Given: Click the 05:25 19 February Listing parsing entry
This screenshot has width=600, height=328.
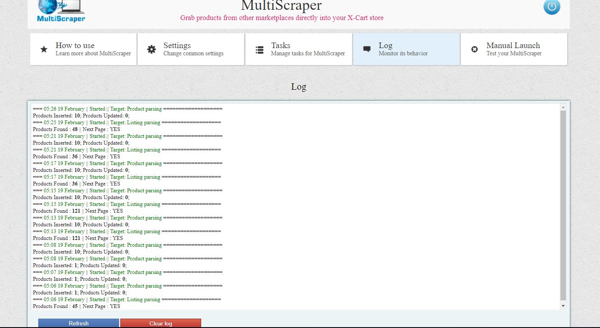Looking at the screenshot, I should 127,123.
